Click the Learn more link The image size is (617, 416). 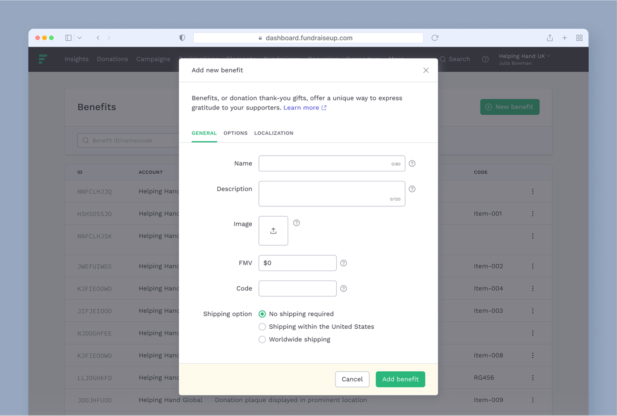[302, 107]
